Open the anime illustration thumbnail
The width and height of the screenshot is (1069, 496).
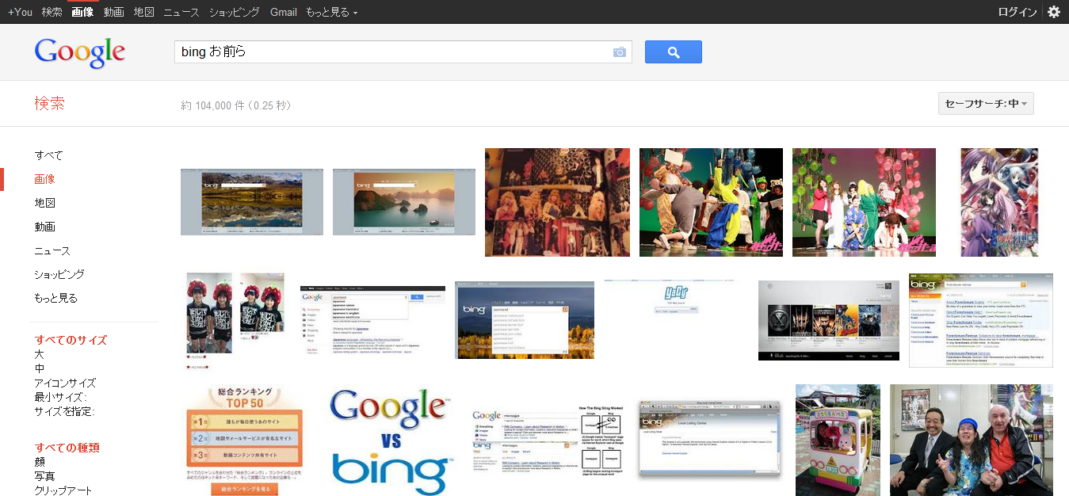tap(998, 202)
